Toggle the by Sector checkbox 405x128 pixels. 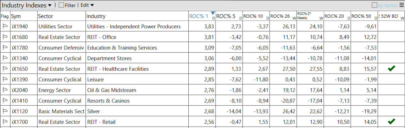[x=374, y=5]
